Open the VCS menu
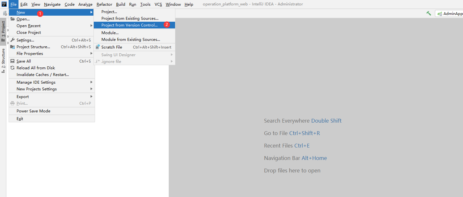Viewport: 463px width, 197px height. pos(158,4)
